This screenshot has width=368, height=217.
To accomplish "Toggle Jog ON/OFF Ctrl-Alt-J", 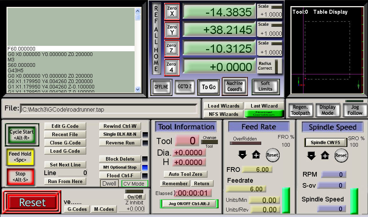I will pos(189,204).
